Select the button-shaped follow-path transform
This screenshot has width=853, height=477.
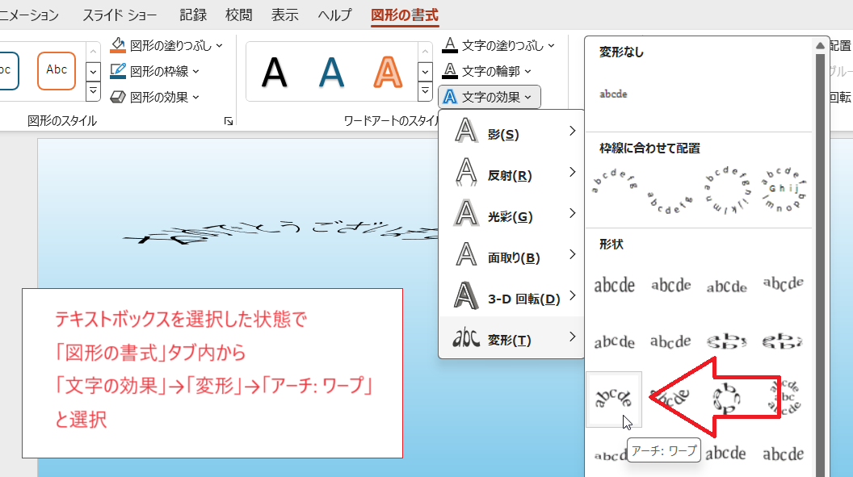(784, 189)
